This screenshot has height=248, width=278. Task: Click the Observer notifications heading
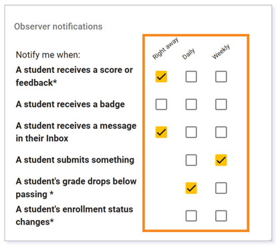coord(58,27)
